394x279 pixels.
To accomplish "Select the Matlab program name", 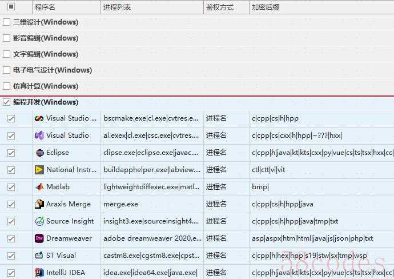I will [x=58, y=187].
